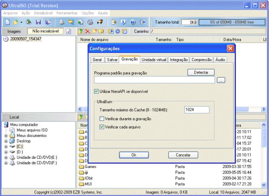Click the Up folder icon in the Local pane
This screenshot has width=269, height=196.
[x=81, y=117]
